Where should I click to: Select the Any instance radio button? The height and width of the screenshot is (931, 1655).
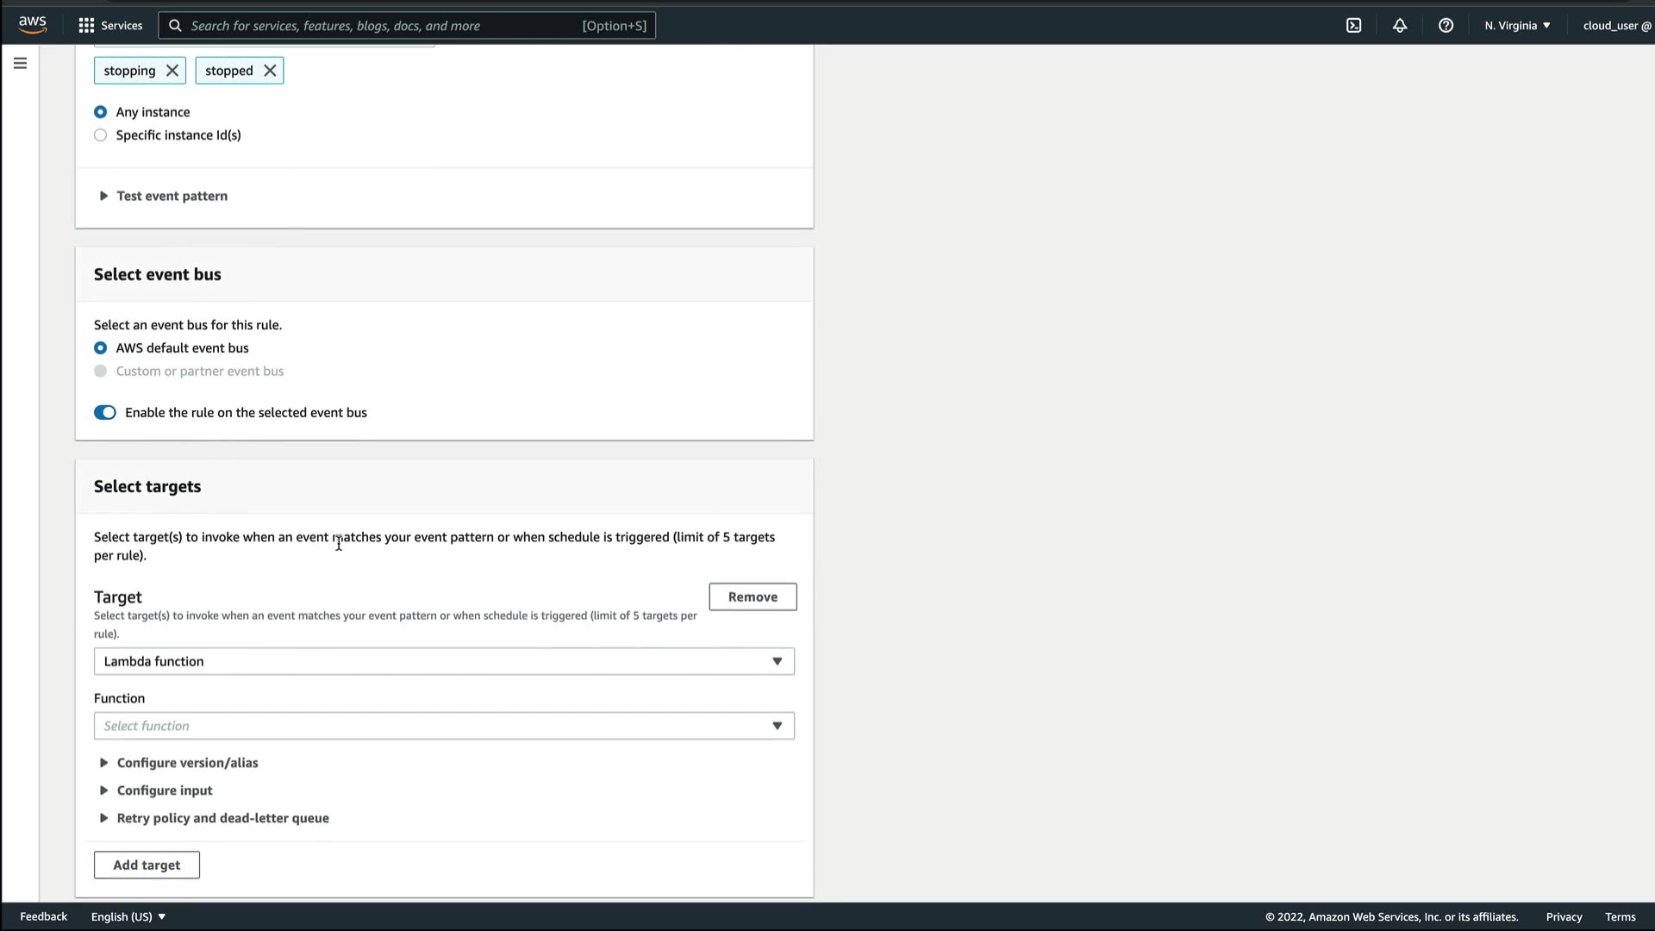pyautogui.click(x=101, y=112)
